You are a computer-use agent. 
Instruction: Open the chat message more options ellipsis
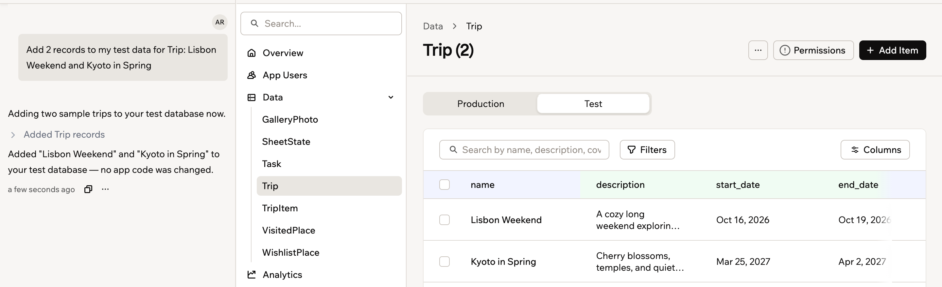pos(105,189)
